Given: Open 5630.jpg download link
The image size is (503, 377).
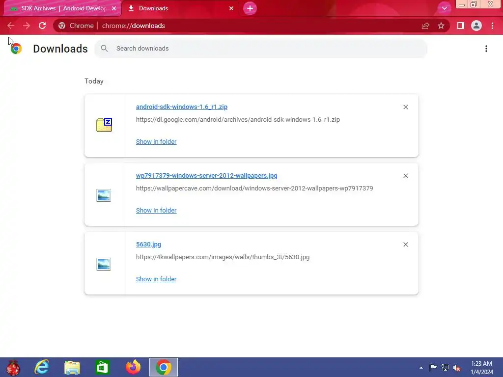Looking at the screenshot, I should [x=148, y=244].
